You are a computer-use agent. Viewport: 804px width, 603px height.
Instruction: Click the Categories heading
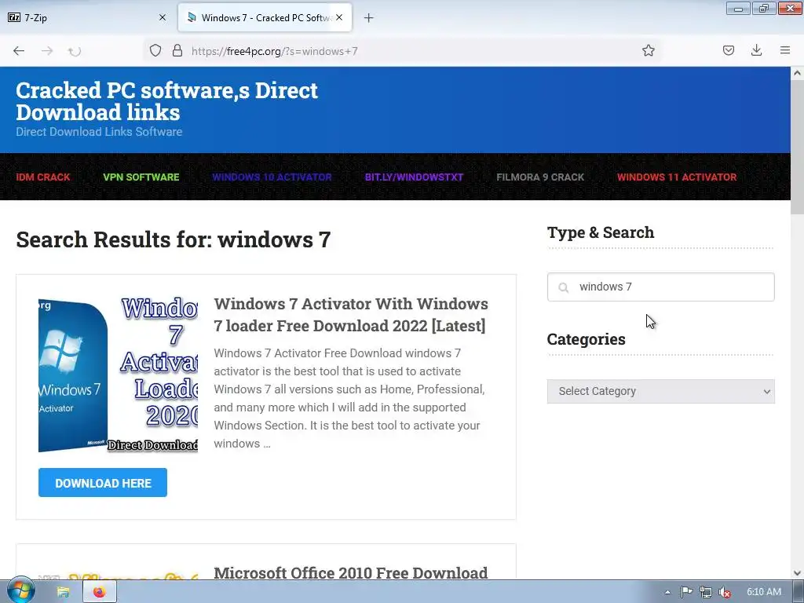[x=586, y=339]
